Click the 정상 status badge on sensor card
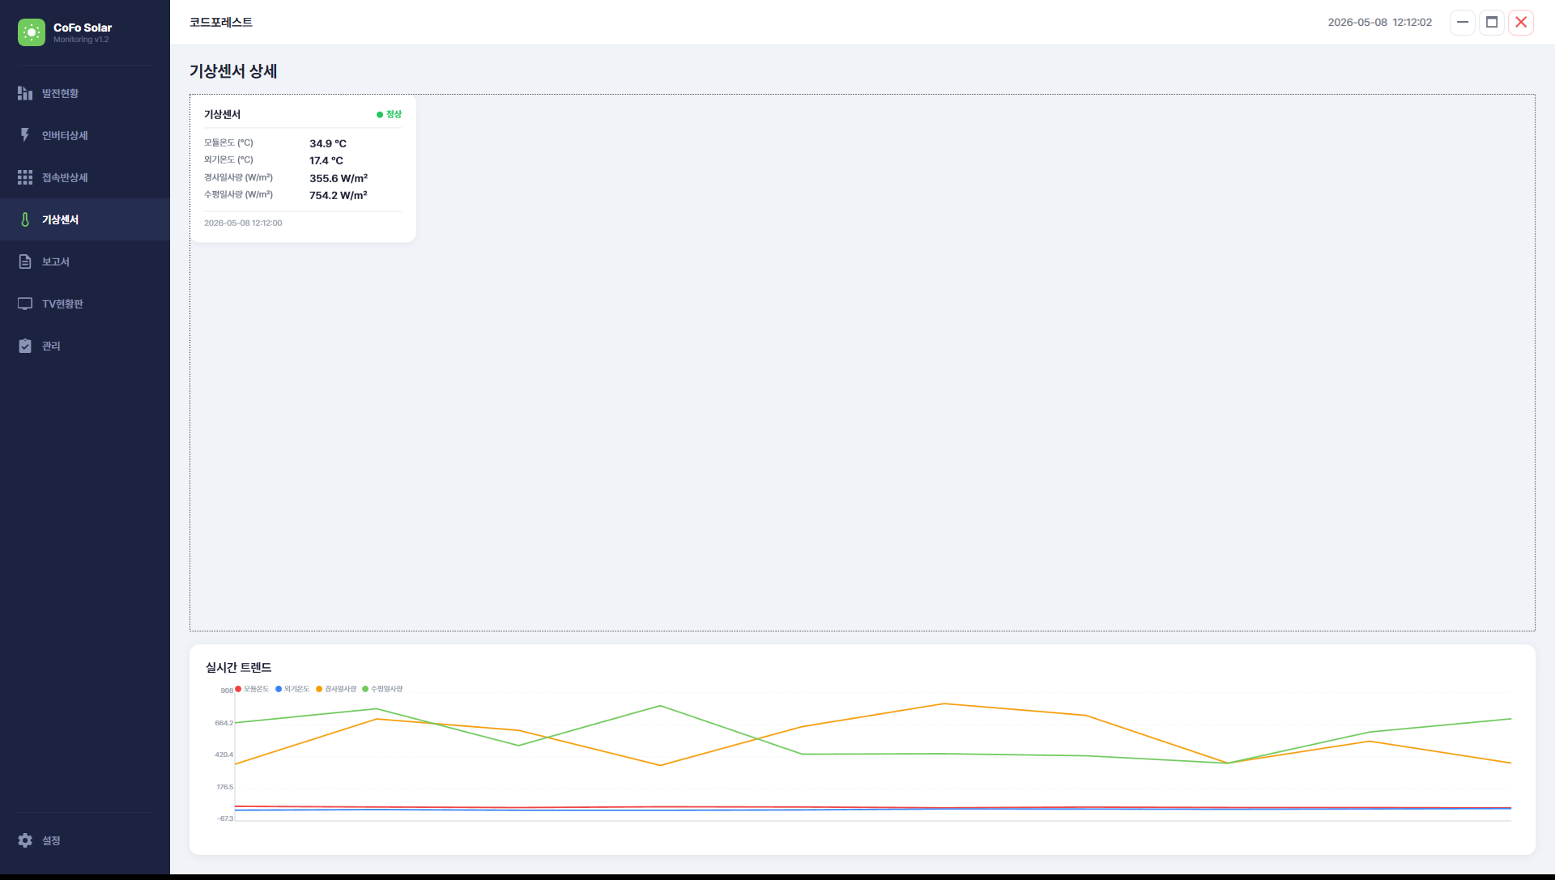Screen dimensions: 1555x880 coord(390,114)
